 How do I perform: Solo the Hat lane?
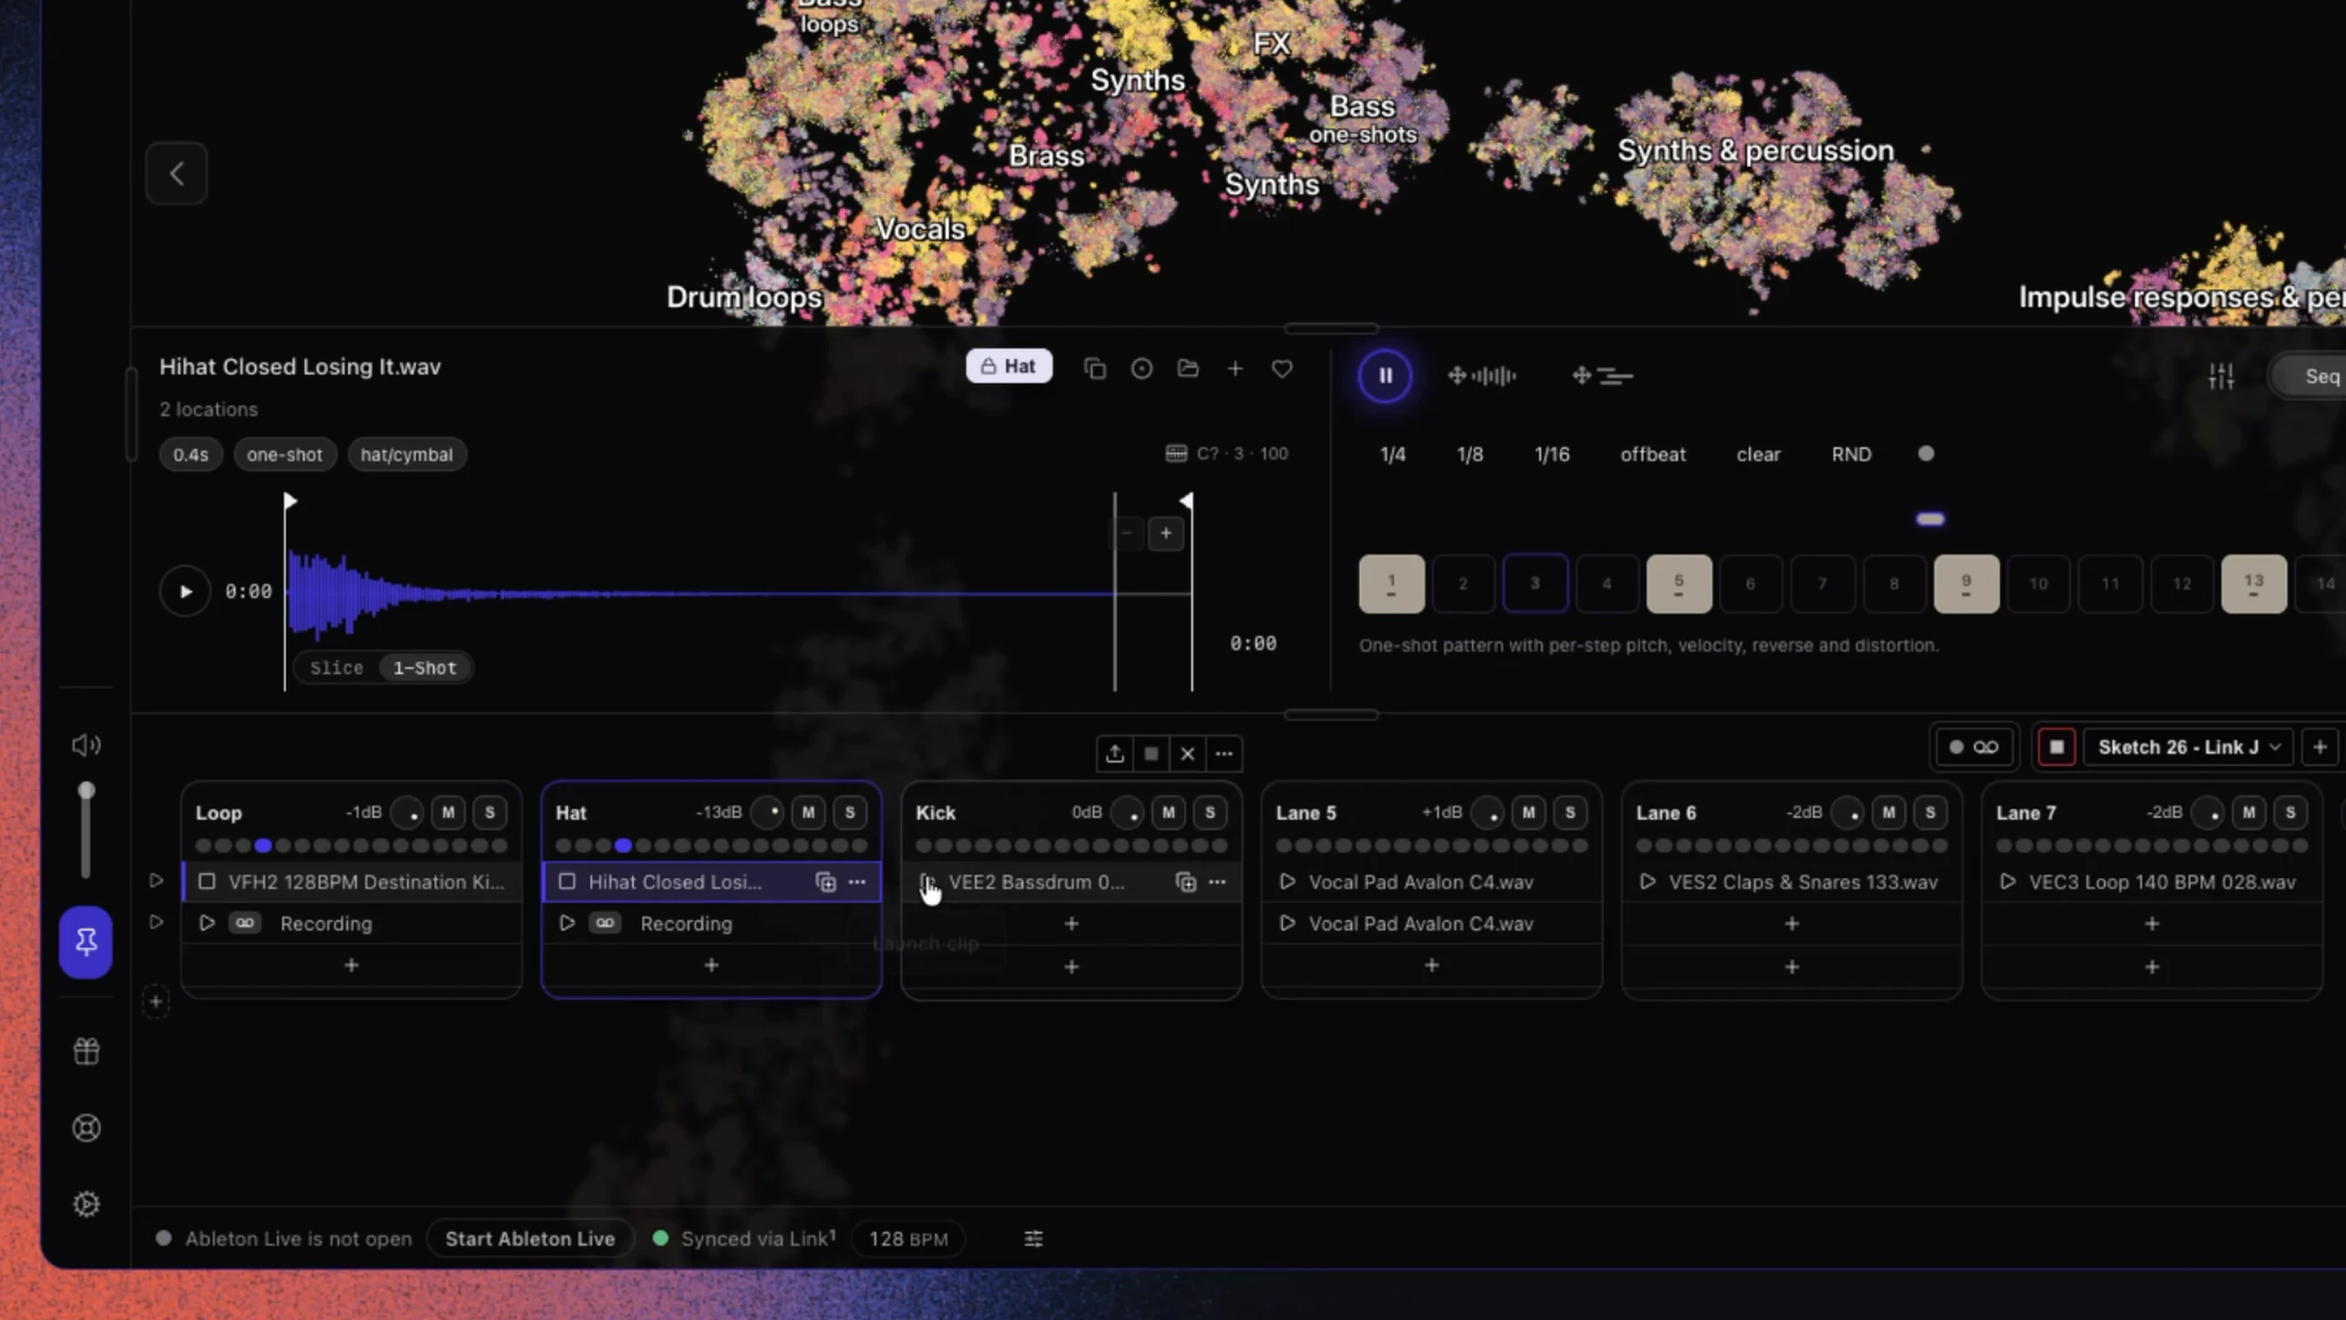tap(850, 812)
